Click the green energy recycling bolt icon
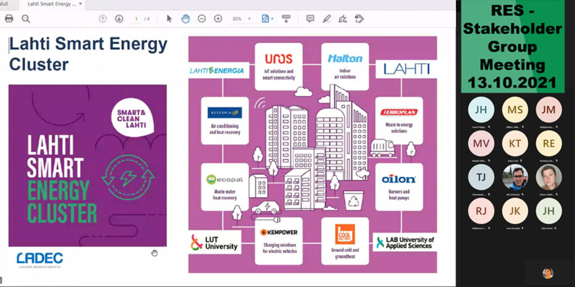Screen dimensions: 575x287 [128, 178]
